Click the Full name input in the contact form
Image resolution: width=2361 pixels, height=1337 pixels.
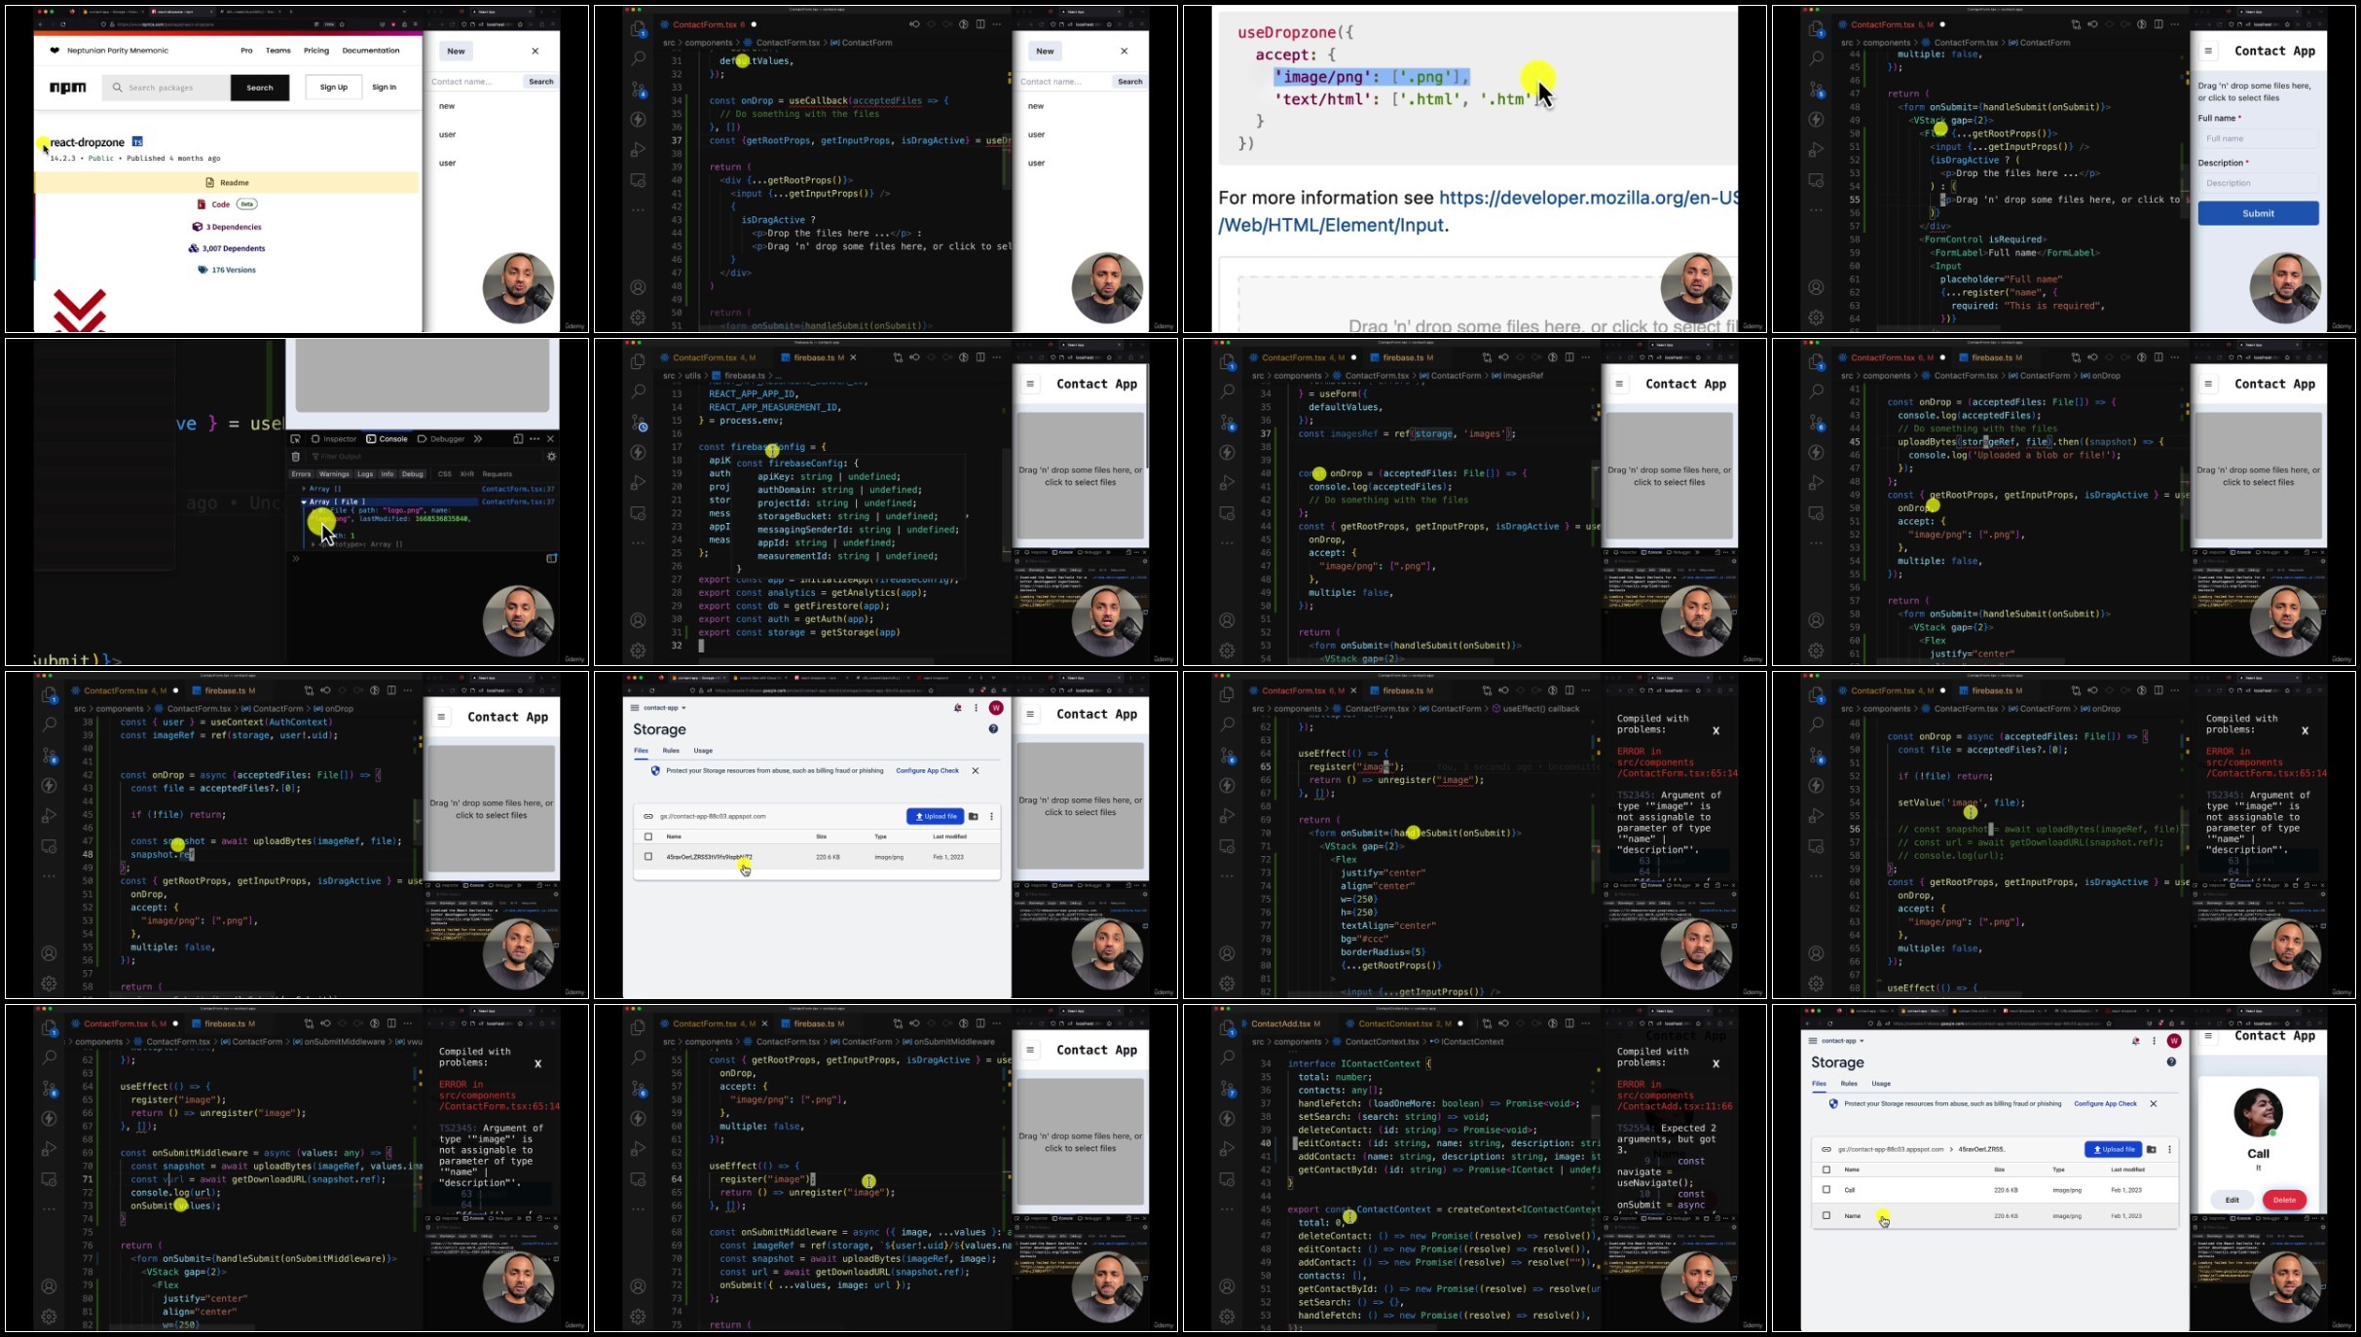coord(2259,138)
